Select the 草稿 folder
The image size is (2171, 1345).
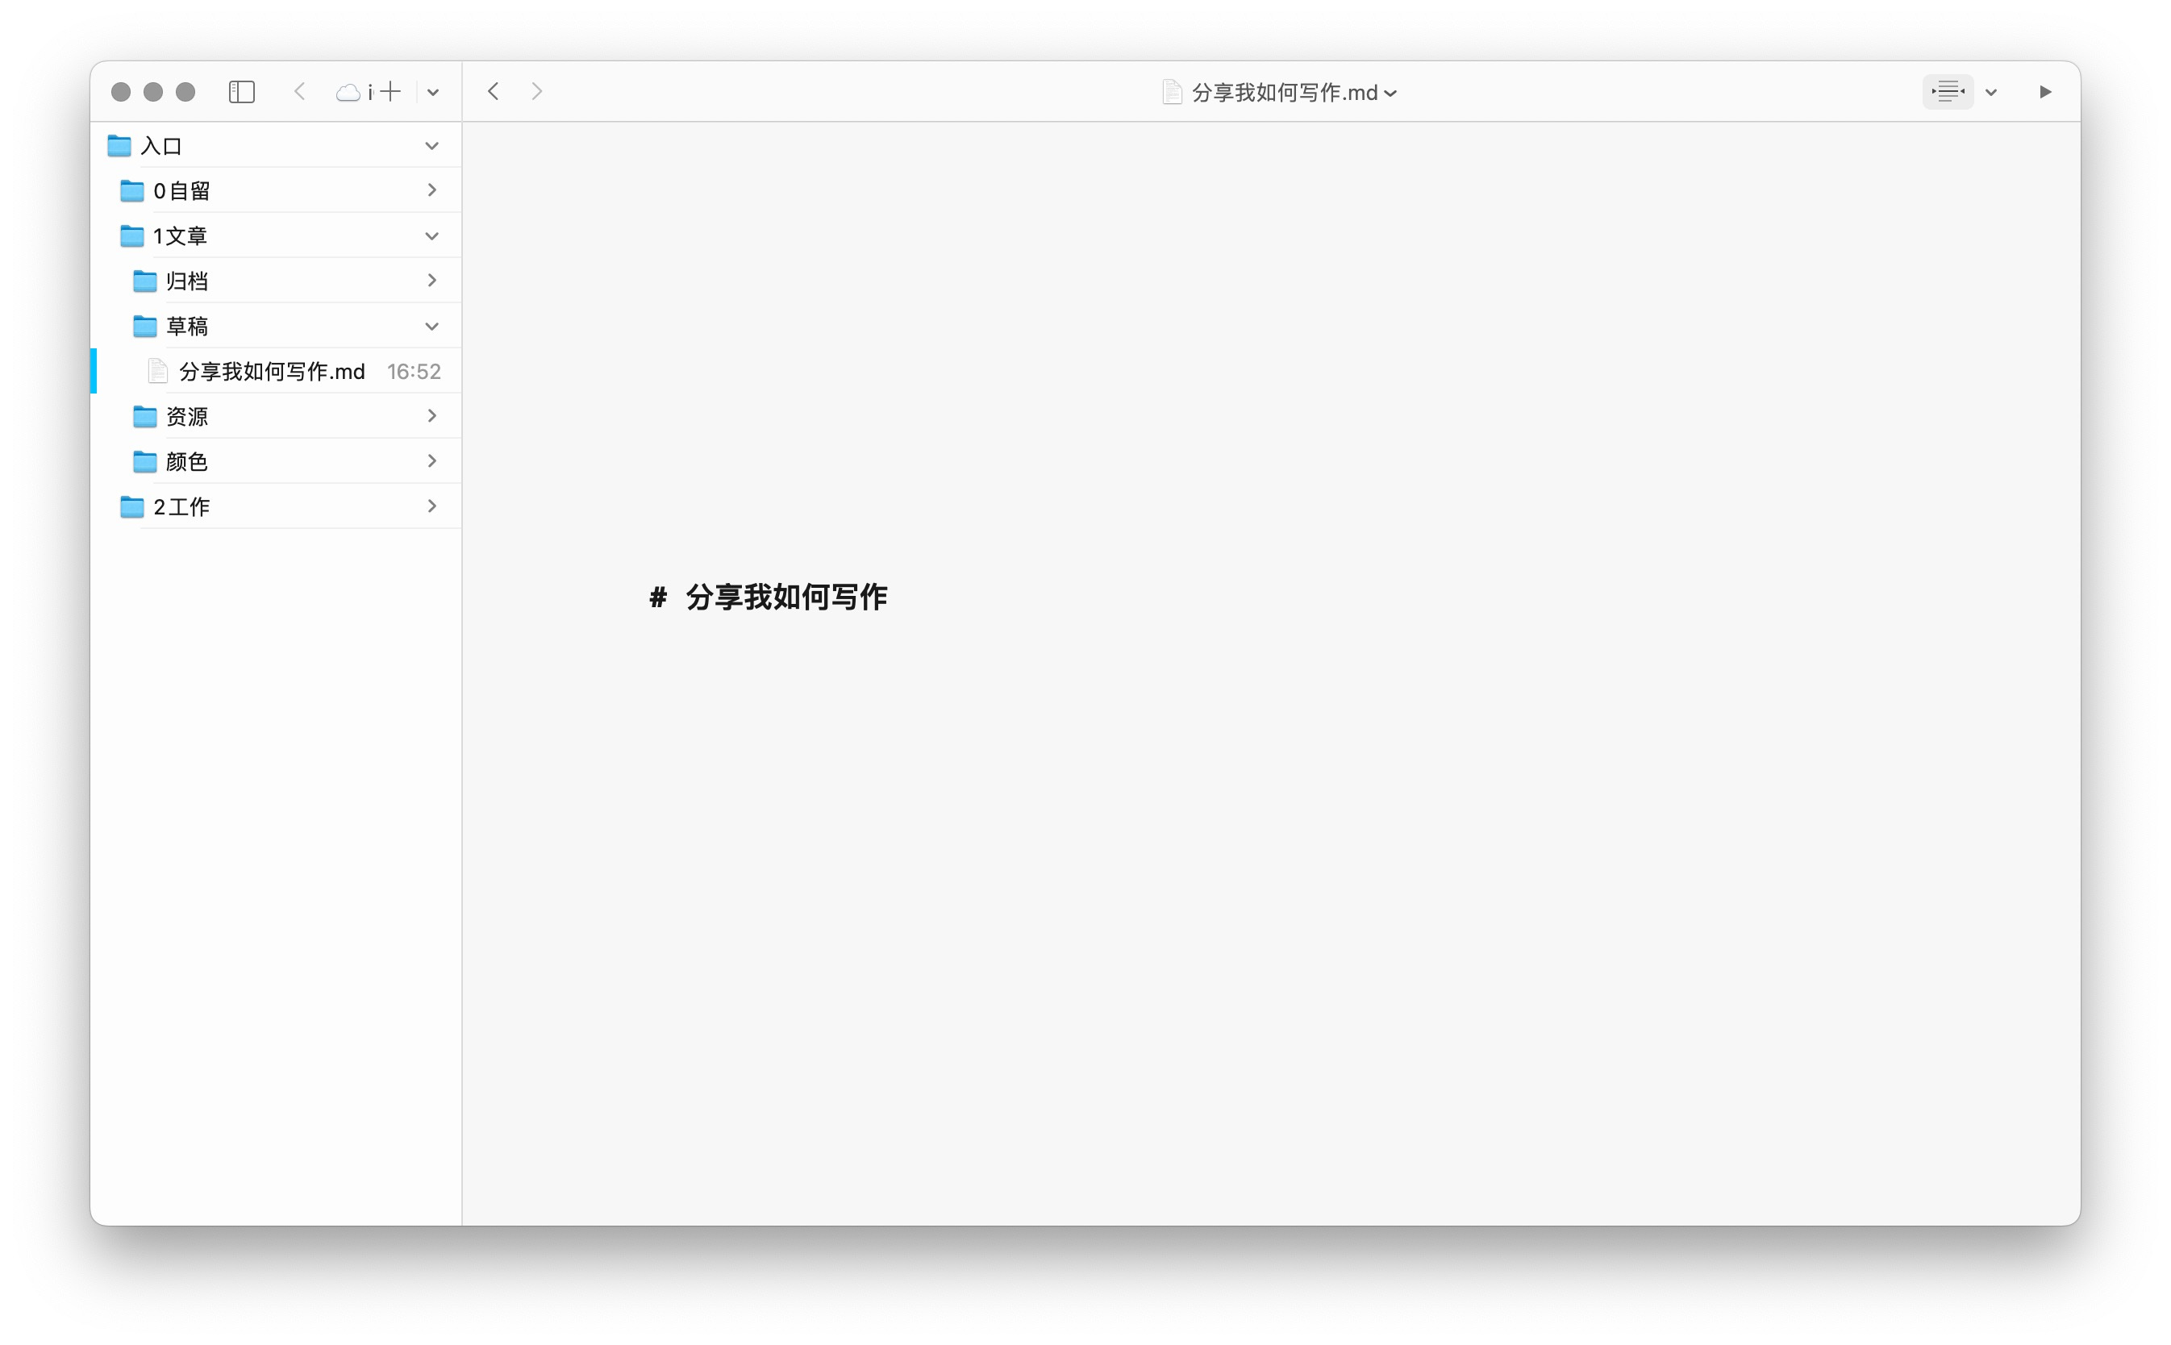point(276,327)
